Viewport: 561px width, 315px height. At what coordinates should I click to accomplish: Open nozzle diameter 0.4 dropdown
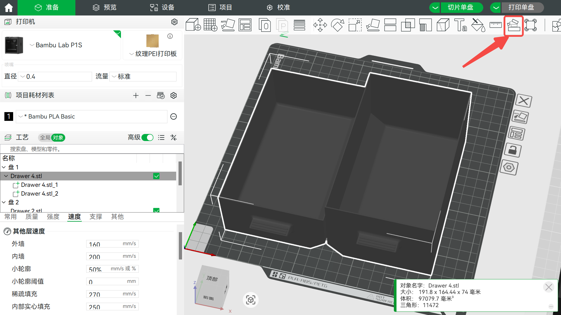tap(55, 76)
